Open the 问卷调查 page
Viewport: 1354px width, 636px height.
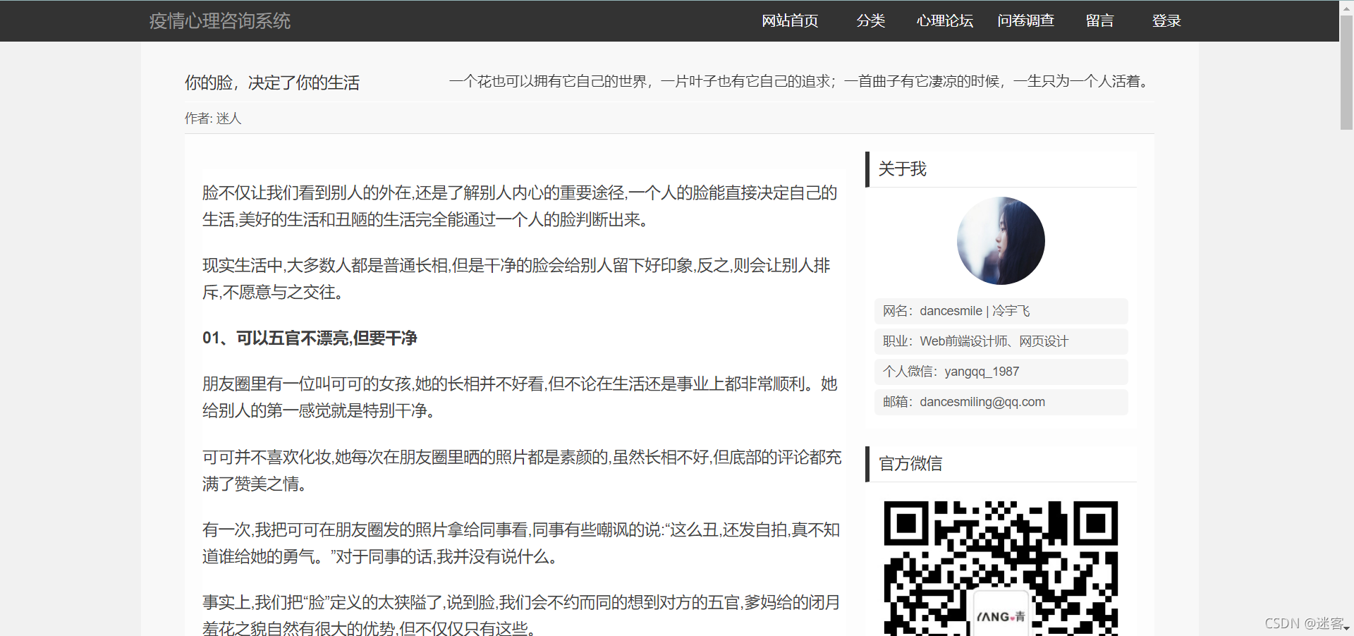[x=1025, y=21]
